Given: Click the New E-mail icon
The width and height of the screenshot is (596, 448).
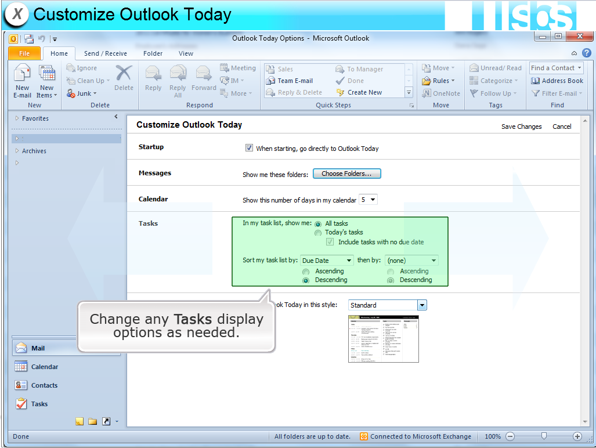Looking at the screenshot, I should [22, 73].
